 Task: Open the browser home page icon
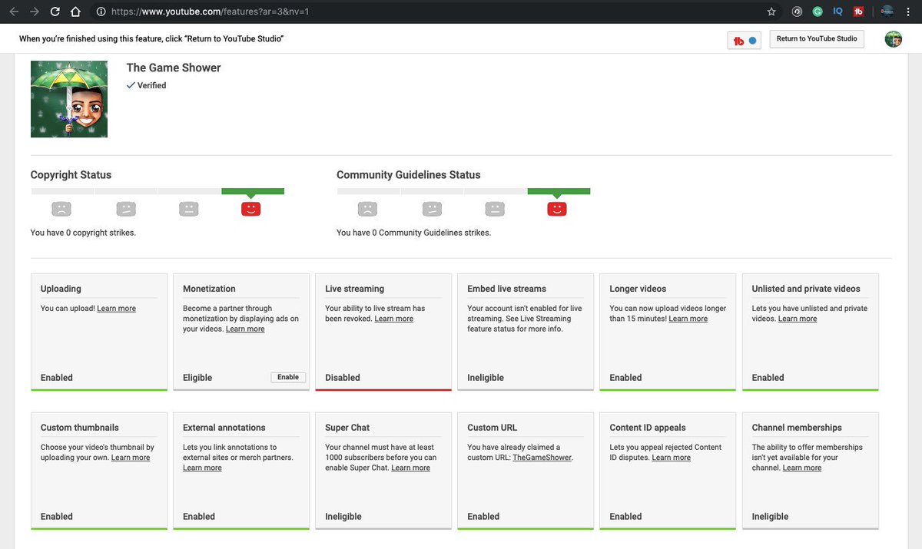click(75, 12)
